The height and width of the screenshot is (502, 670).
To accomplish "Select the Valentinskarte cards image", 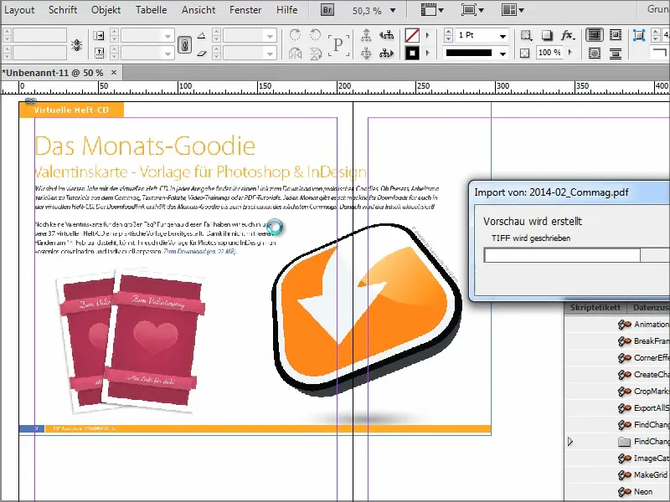I will coord(131,341).
